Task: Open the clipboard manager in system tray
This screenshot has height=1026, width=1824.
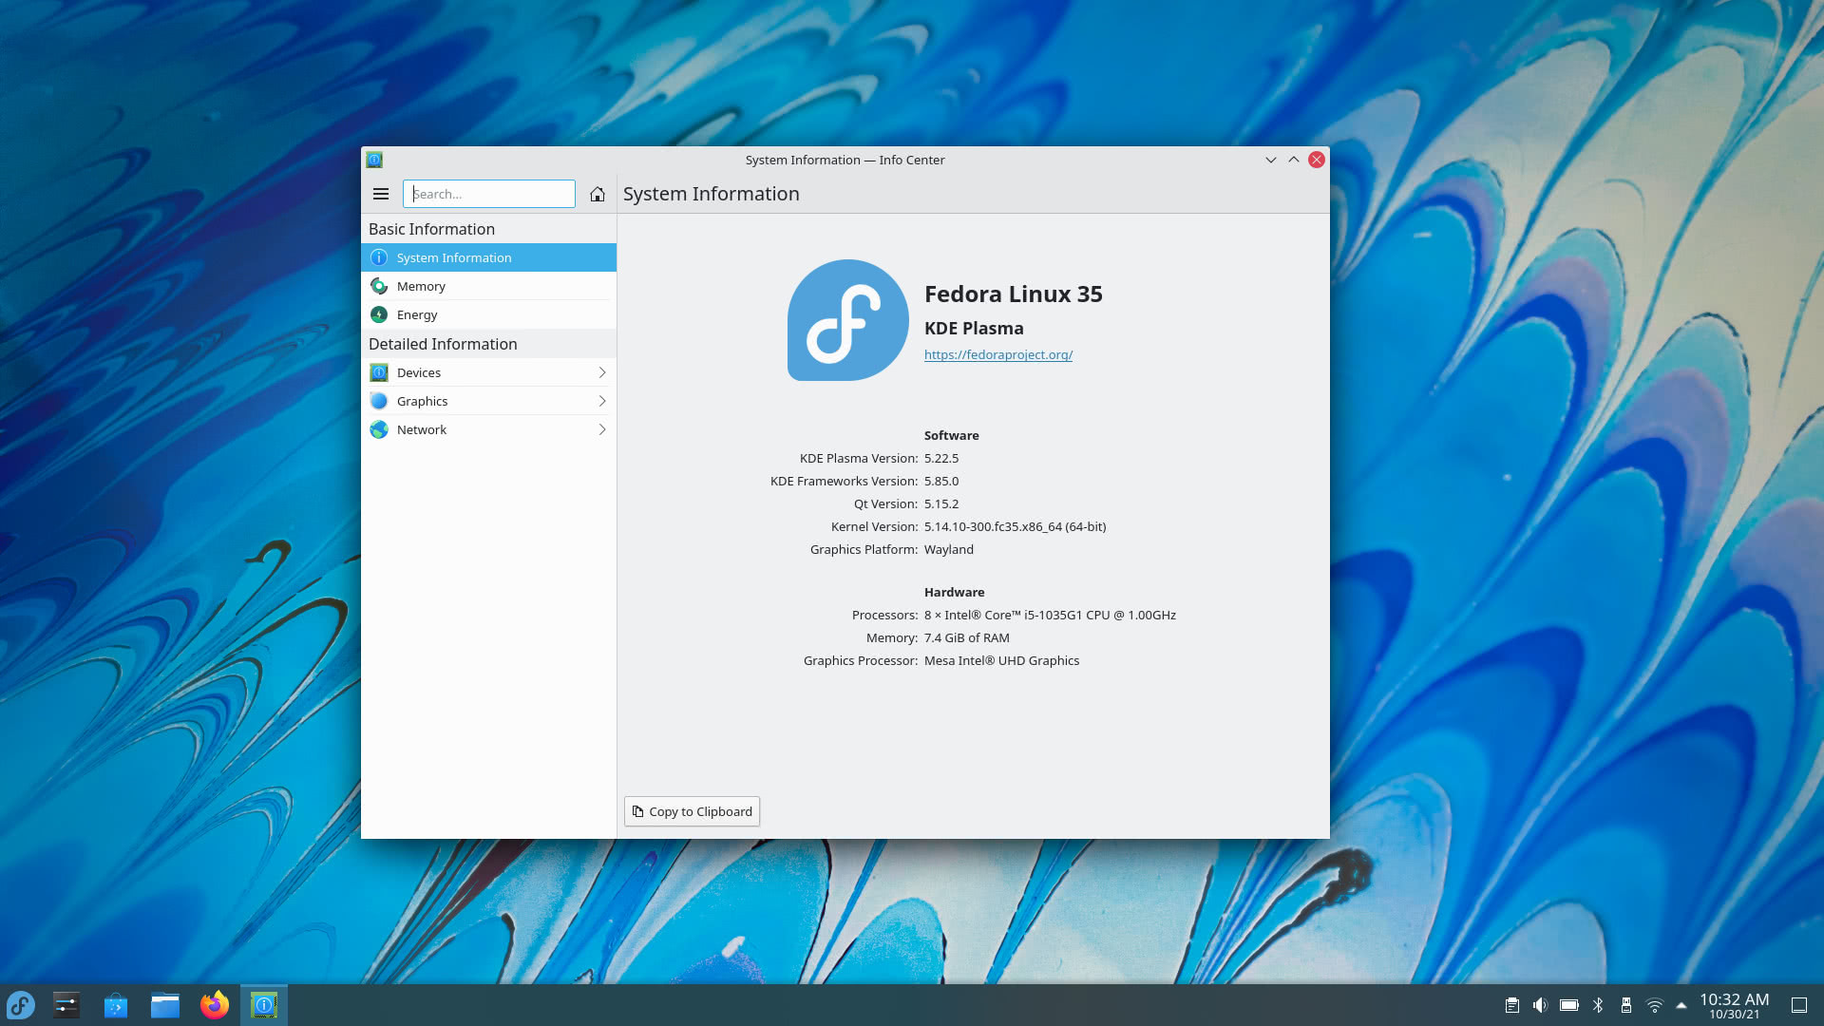Action: coord(1511,1004)
